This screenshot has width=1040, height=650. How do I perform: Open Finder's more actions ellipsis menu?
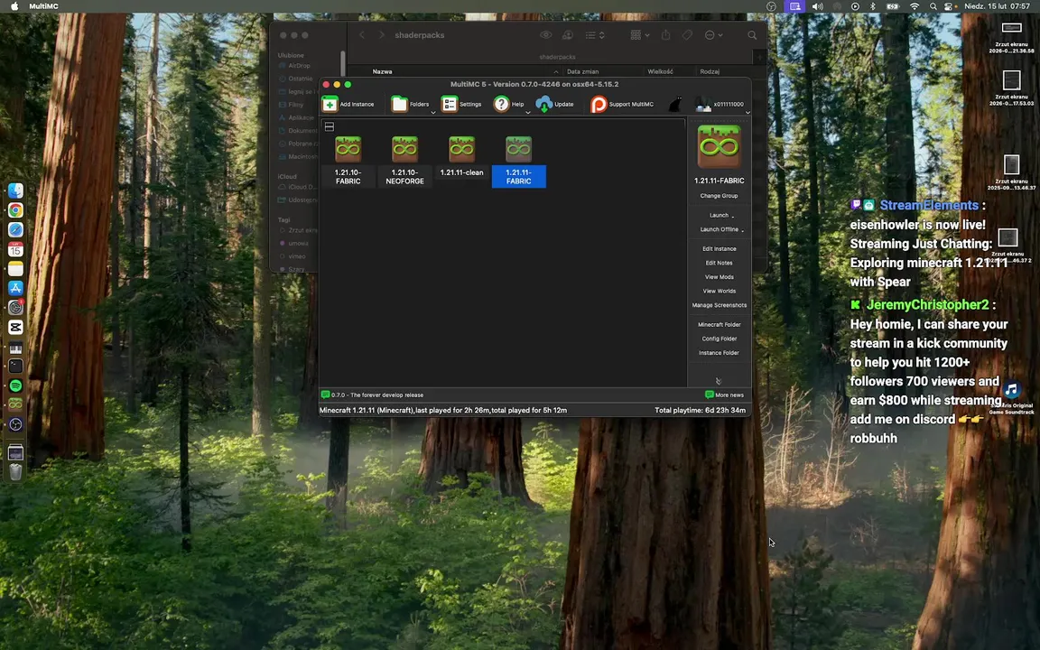coord(714,35)
